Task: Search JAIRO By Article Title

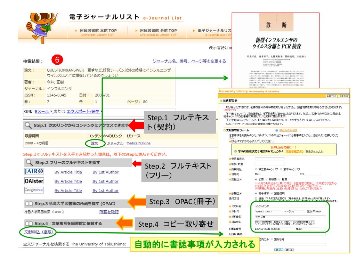Action: 68,172
